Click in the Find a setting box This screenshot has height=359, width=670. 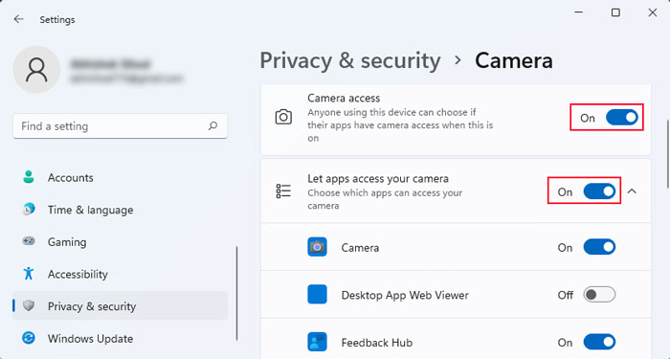pos(120,126)
